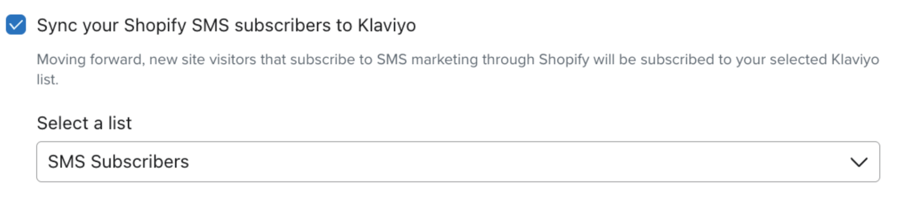This screenshot has height=223, width=905.
Task: Click the blue checkmark box
Action: pyautogui.click(x=16, y=25)
